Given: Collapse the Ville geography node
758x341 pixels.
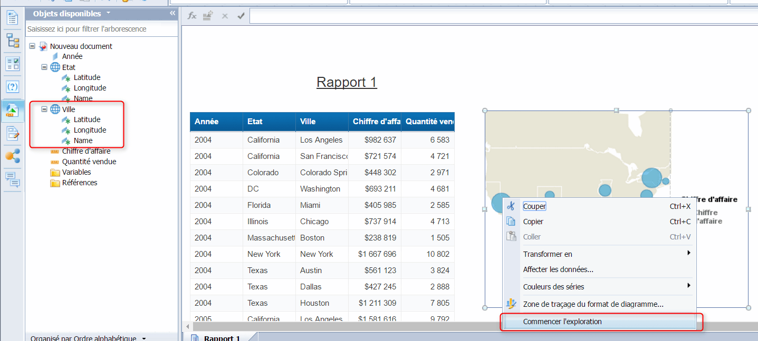Looking at the screenshot, I should click(44, 109).
